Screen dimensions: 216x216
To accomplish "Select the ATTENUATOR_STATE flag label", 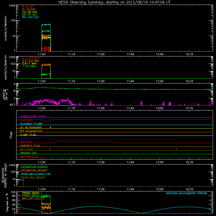I will point(33,117).
